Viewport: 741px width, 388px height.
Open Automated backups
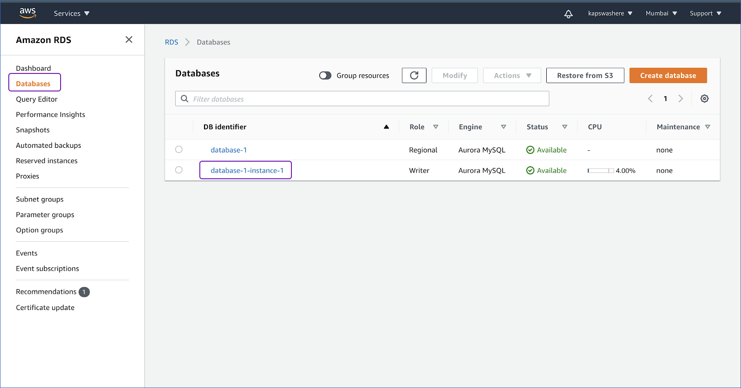pyautogui.click(x=49, y=145)
